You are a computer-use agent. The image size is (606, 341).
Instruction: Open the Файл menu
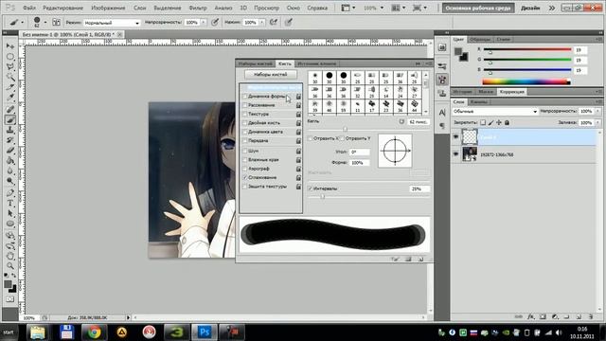(29, 8)
